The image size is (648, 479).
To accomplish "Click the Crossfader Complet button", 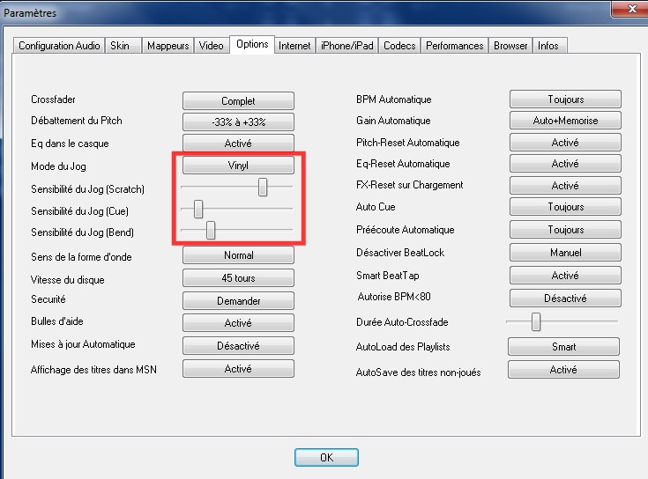I will coord(238,101).
